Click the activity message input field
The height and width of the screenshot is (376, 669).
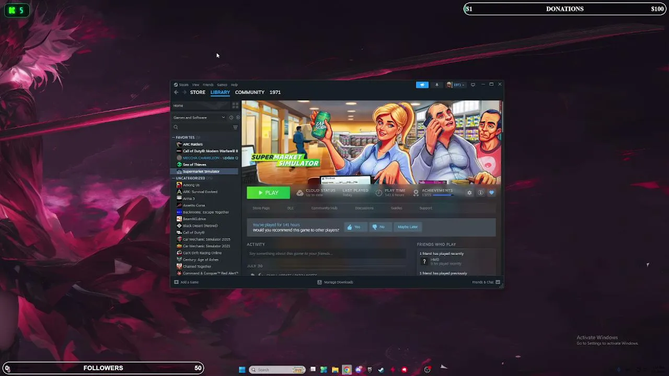click(x=326, y=253)
